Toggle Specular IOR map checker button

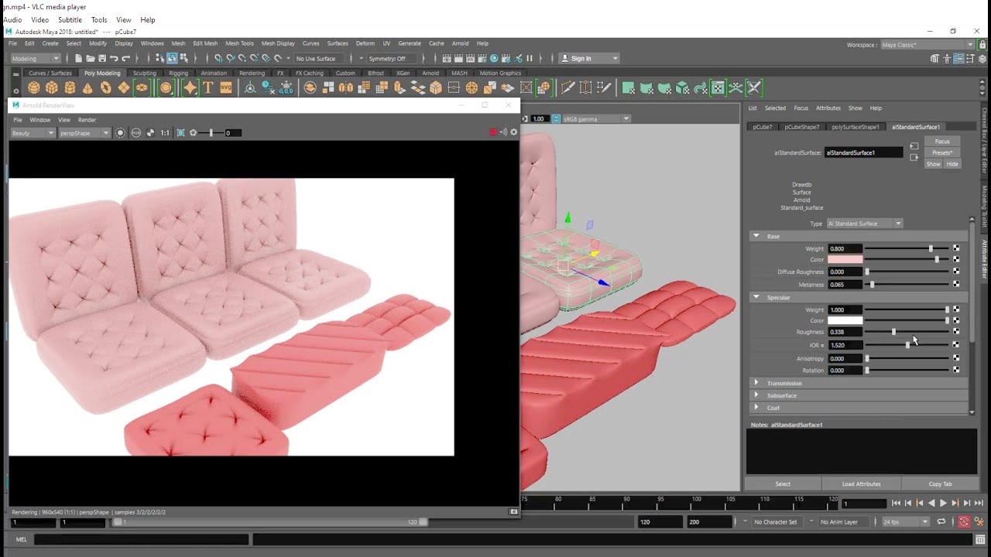[x=956, y=345]
